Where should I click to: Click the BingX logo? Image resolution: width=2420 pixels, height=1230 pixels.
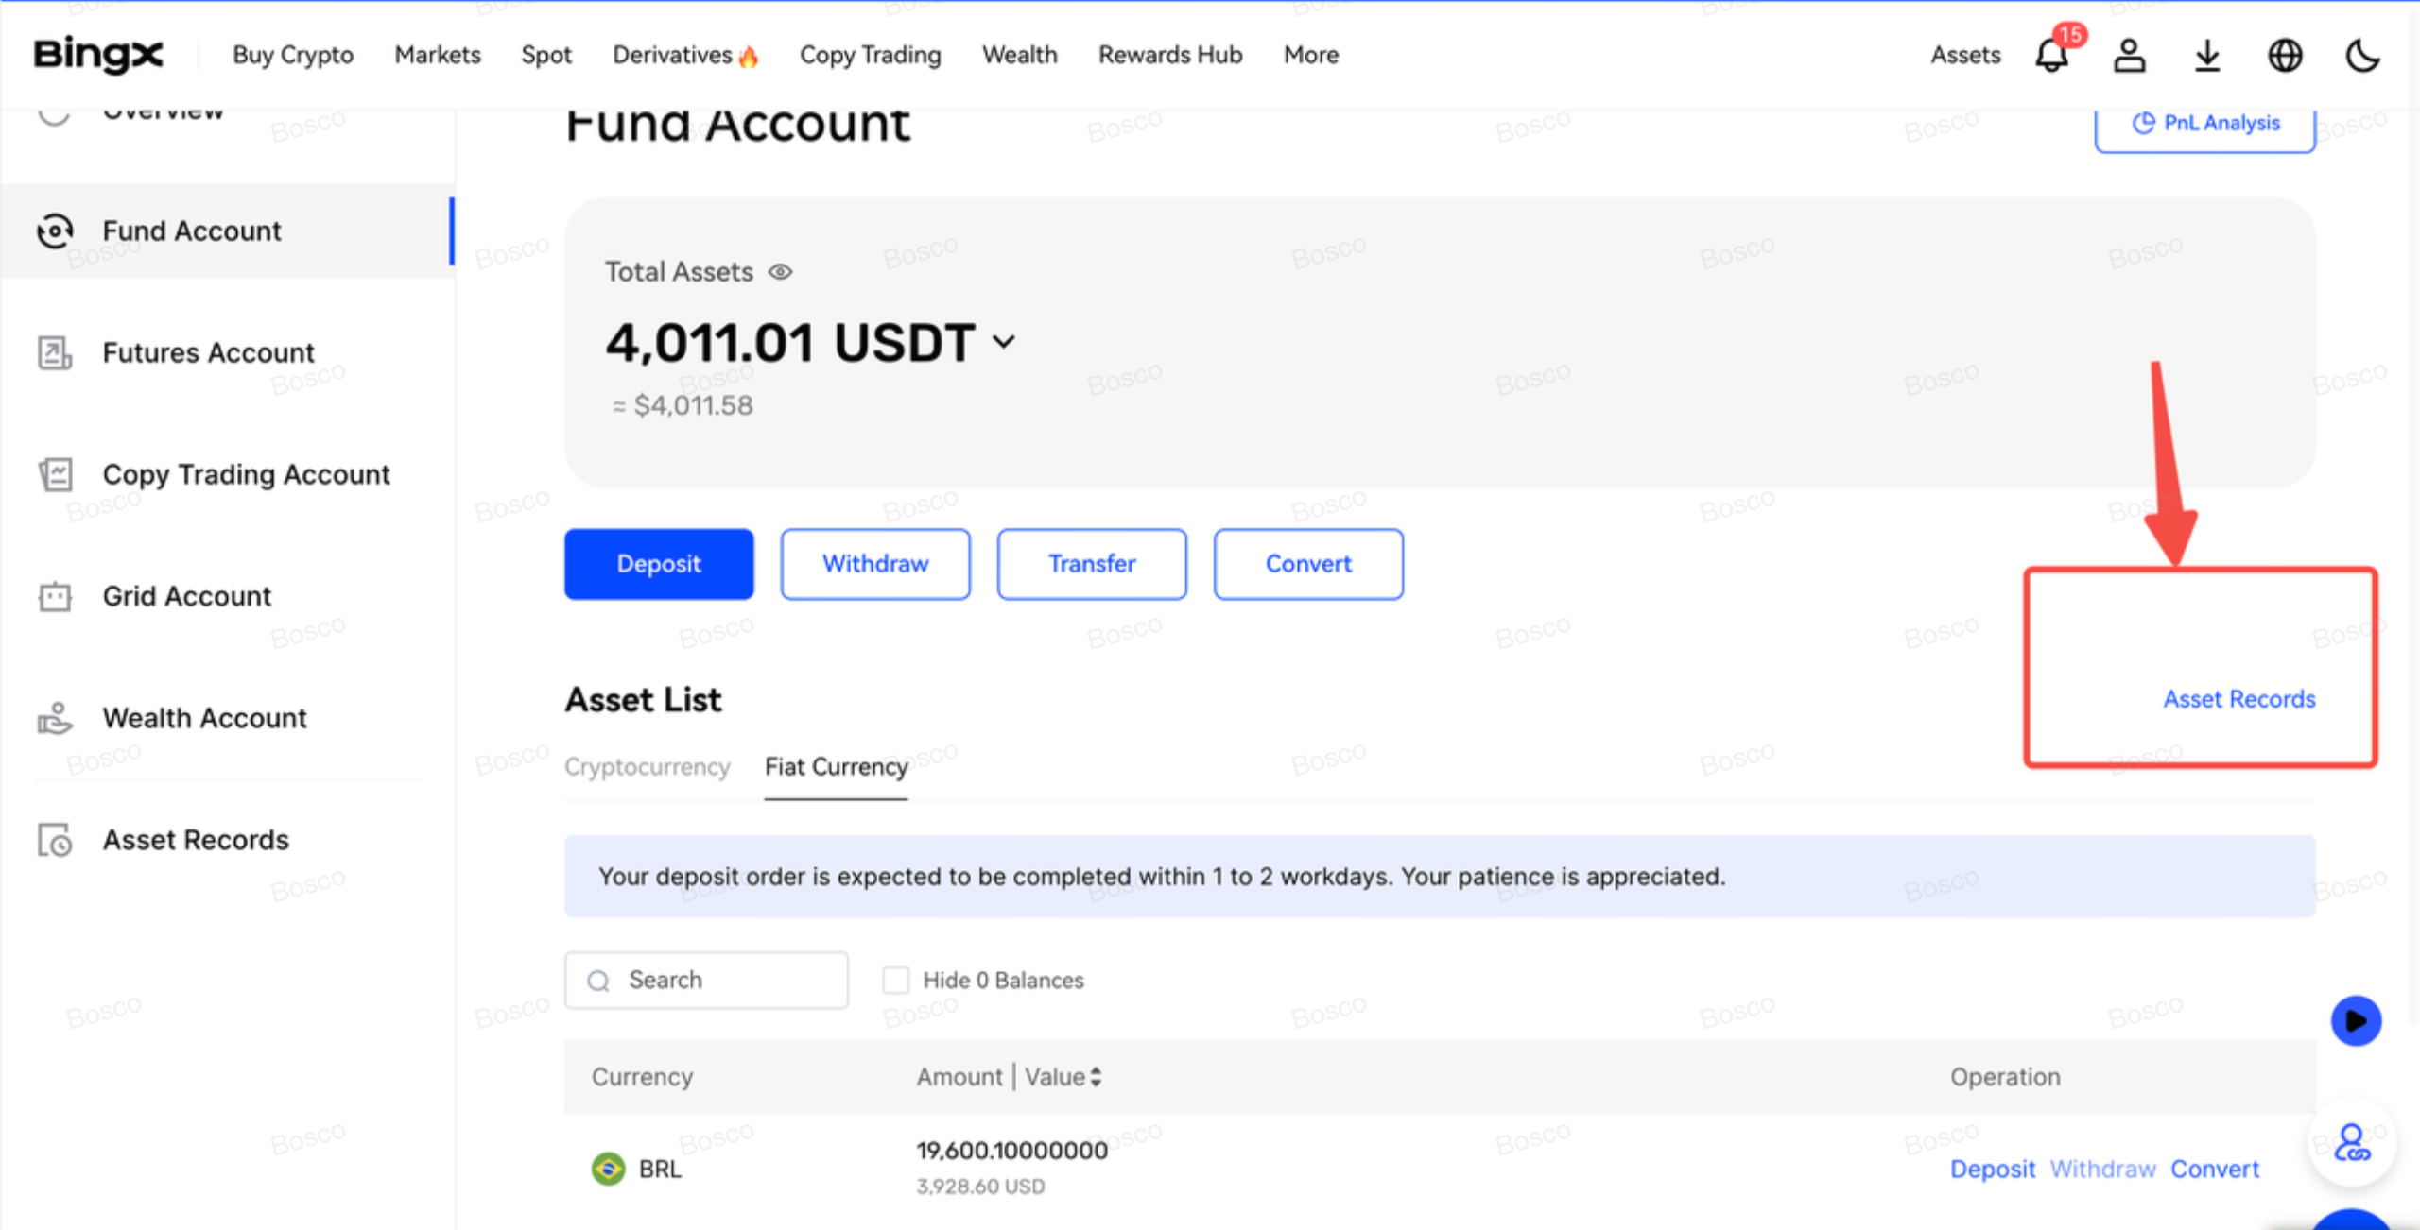[98, 54]
